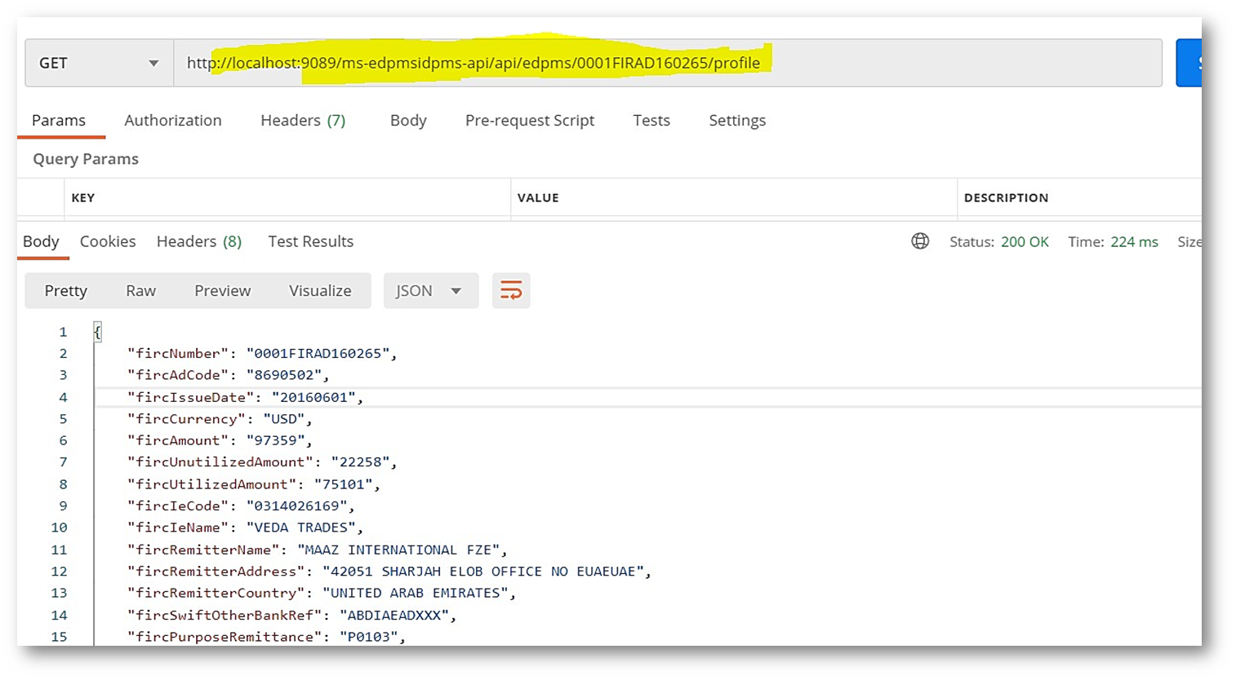Switch response view to Raw
This screenshot has height=680, width=1236.
coord(140,291)
